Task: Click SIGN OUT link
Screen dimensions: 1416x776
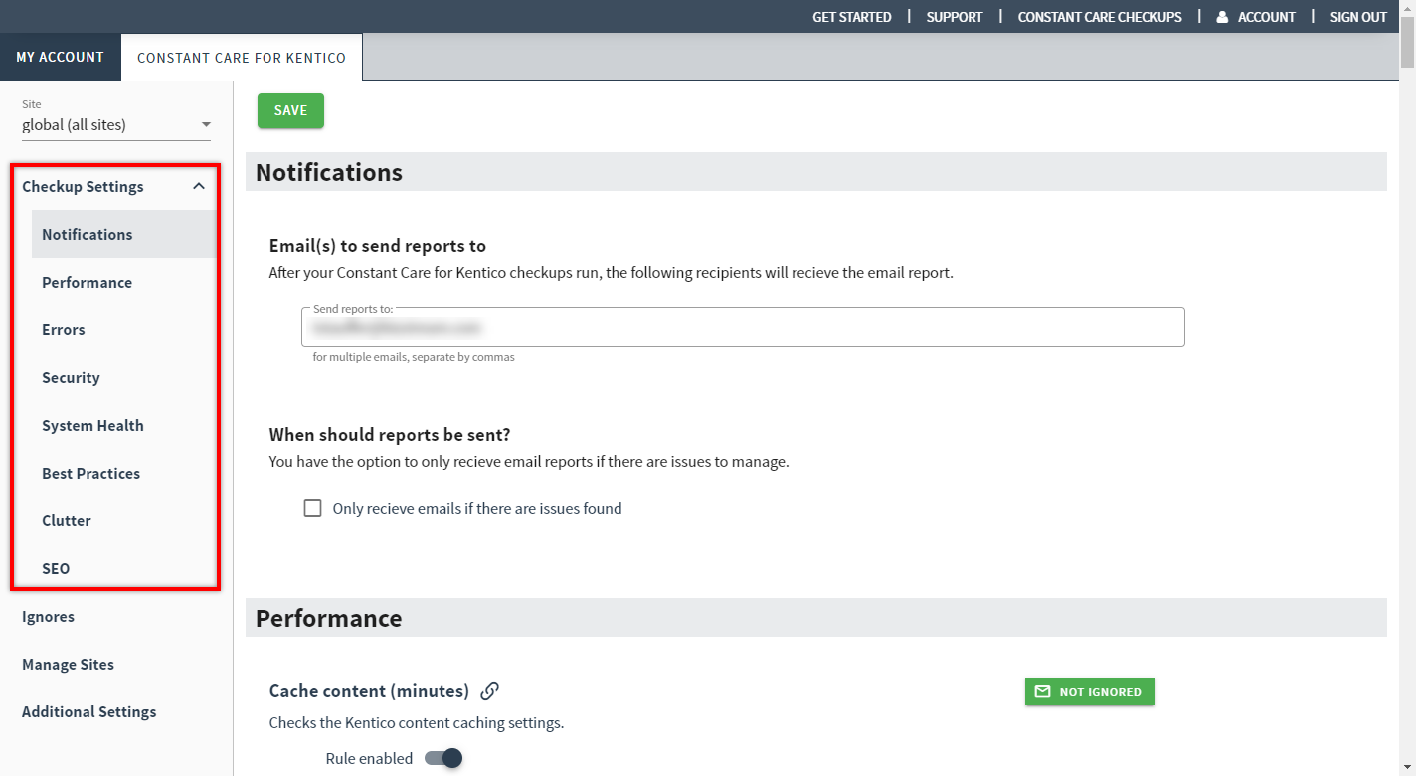Action: click(1358, 17)
